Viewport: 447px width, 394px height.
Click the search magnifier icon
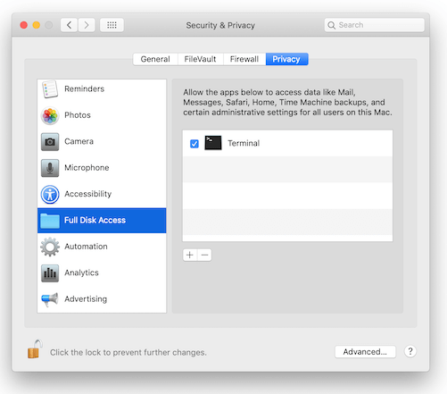331,25
